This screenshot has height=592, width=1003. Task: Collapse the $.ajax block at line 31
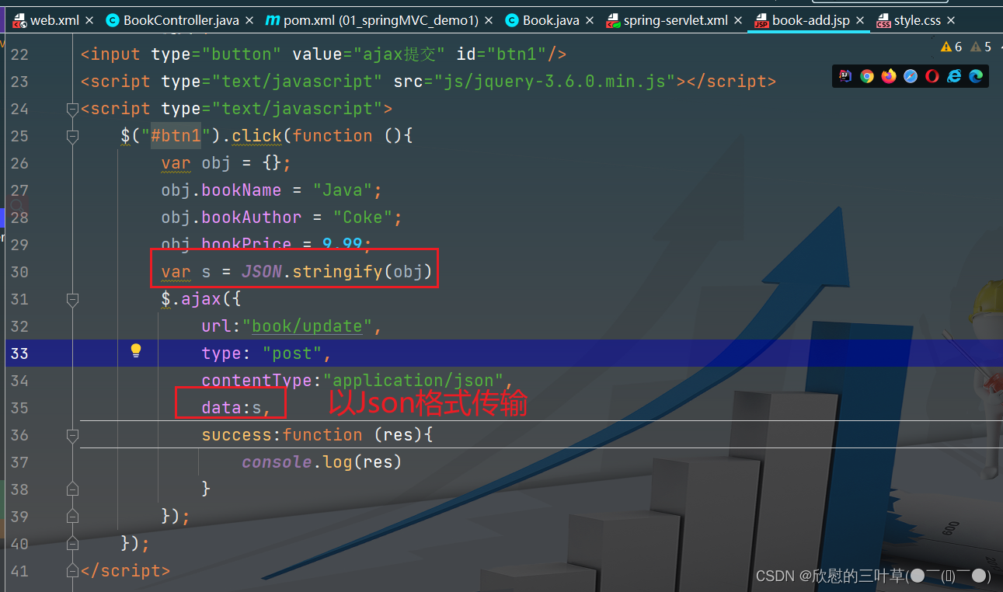[72, 299]
